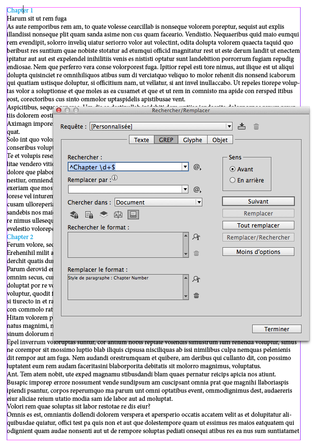The image size is (315, 446).
Task: Clear Remplacer le format with trash icon
Action: pyautogui.click(x=196, y=296)
